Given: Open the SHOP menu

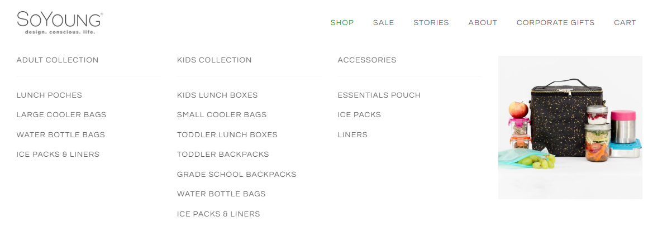Looking at the screenshot, I should [342, 23].
